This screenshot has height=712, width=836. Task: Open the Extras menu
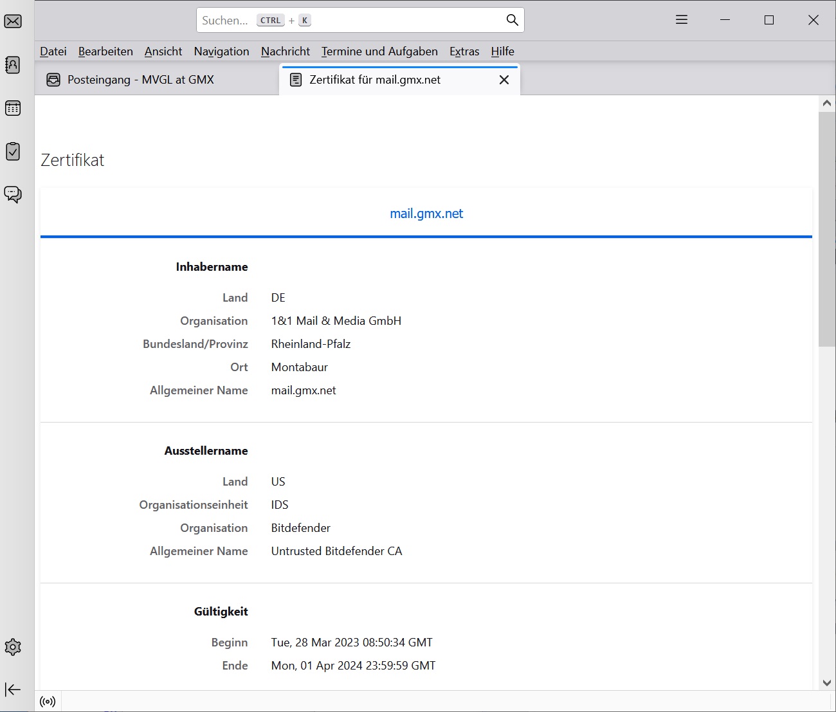click(x=464, y=51)
